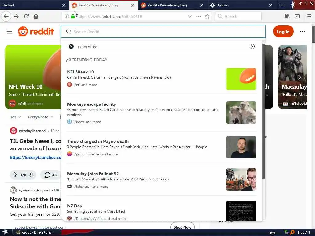Click the orange search tray icon
Screen dimensions: 315x236
[x=293, y=232]
